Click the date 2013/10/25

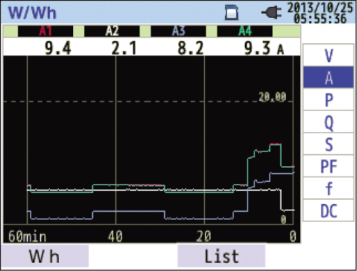pos(320,8)
